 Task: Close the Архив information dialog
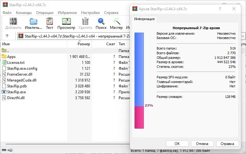[234, 9]
